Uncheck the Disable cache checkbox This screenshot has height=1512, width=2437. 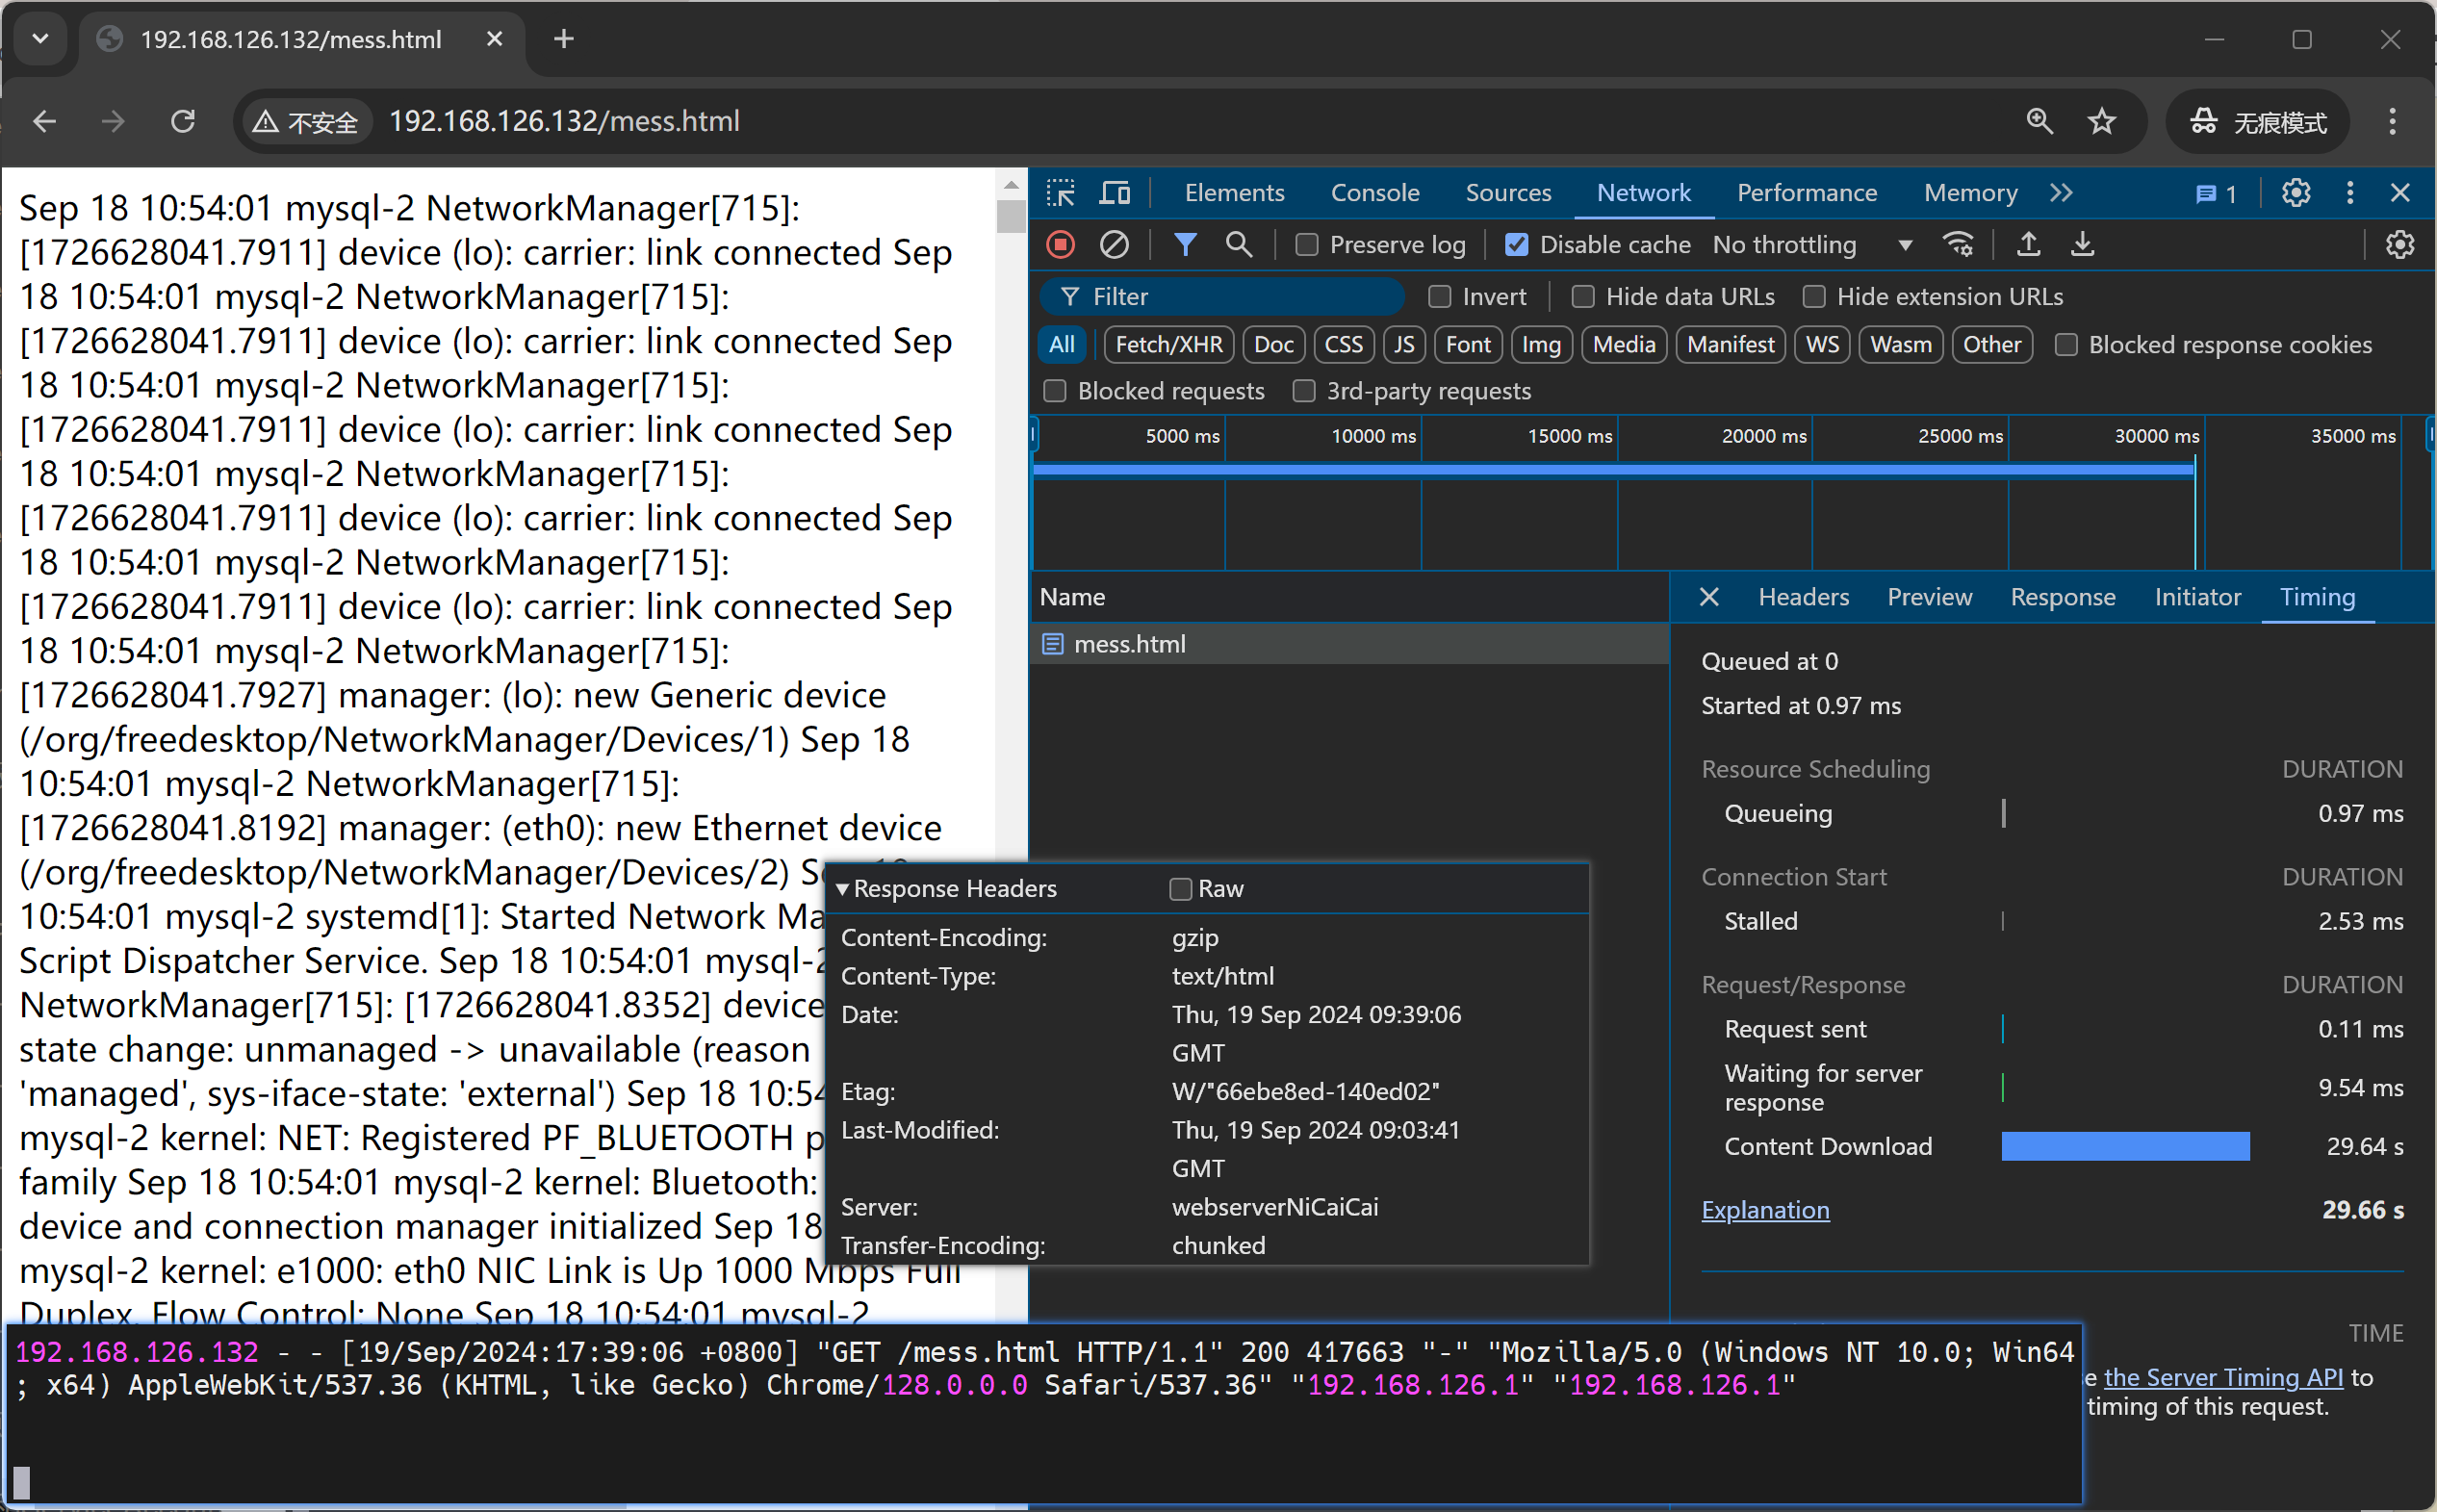coord(1517,245)
